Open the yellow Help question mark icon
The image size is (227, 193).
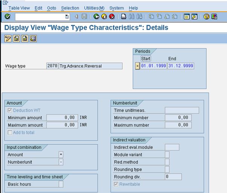pos(206,17)
